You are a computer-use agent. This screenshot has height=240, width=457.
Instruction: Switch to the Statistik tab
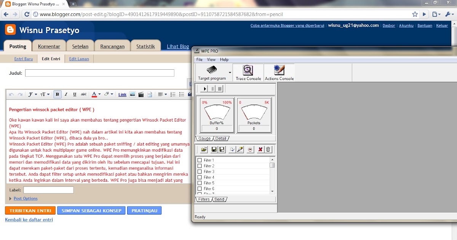click(x=145, y=46)
